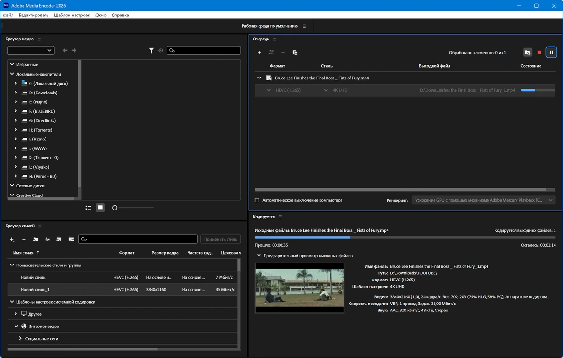Screen dimensions: 563x358
Task: Open the Браузер медиа panel menu
Action: coord(39,39)
